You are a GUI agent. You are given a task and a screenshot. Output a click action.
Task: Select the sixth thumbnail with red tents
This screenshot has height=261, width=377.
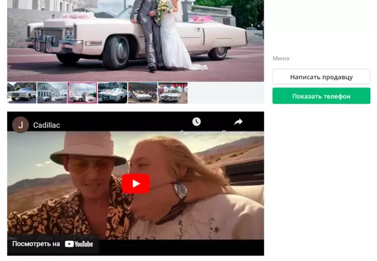173,93
